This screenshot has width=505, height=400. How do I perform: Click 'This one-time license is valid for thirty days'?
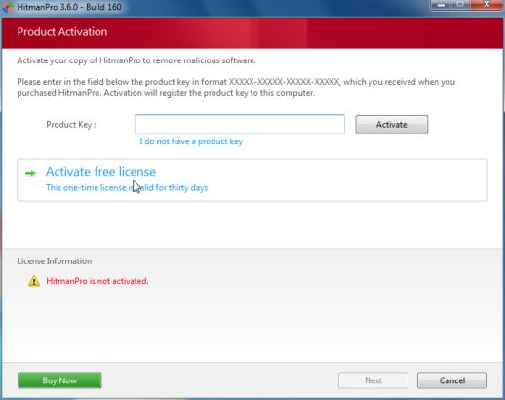[x=127, y=188]
